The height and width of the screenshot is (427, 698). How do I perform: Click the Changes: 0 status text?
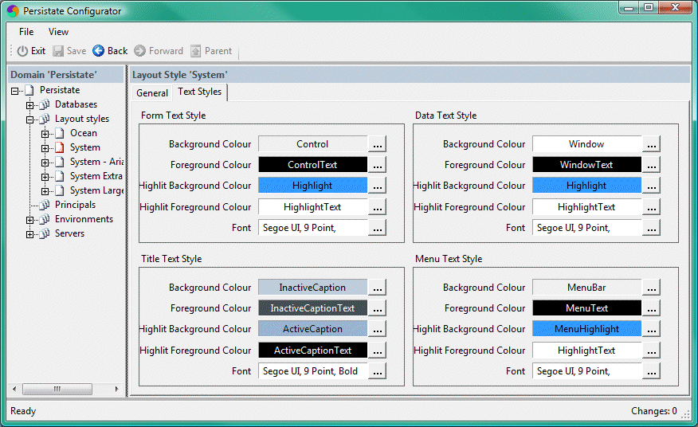coord(654,411)
